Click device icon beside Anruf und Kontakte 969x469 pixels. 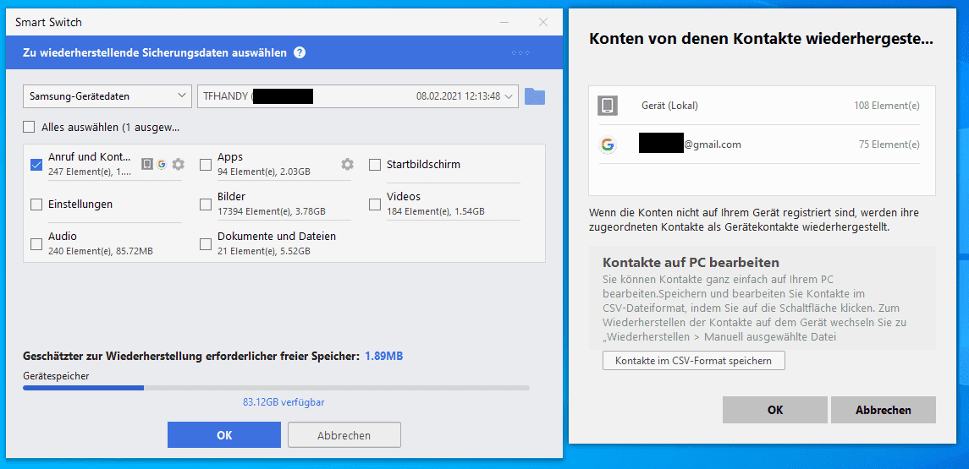coord(147,164)
